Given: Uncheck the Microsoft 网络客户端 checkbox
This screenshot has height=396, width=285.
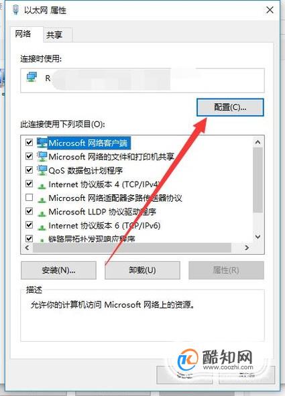Looking at the screenshot, I should pos(29,143).
